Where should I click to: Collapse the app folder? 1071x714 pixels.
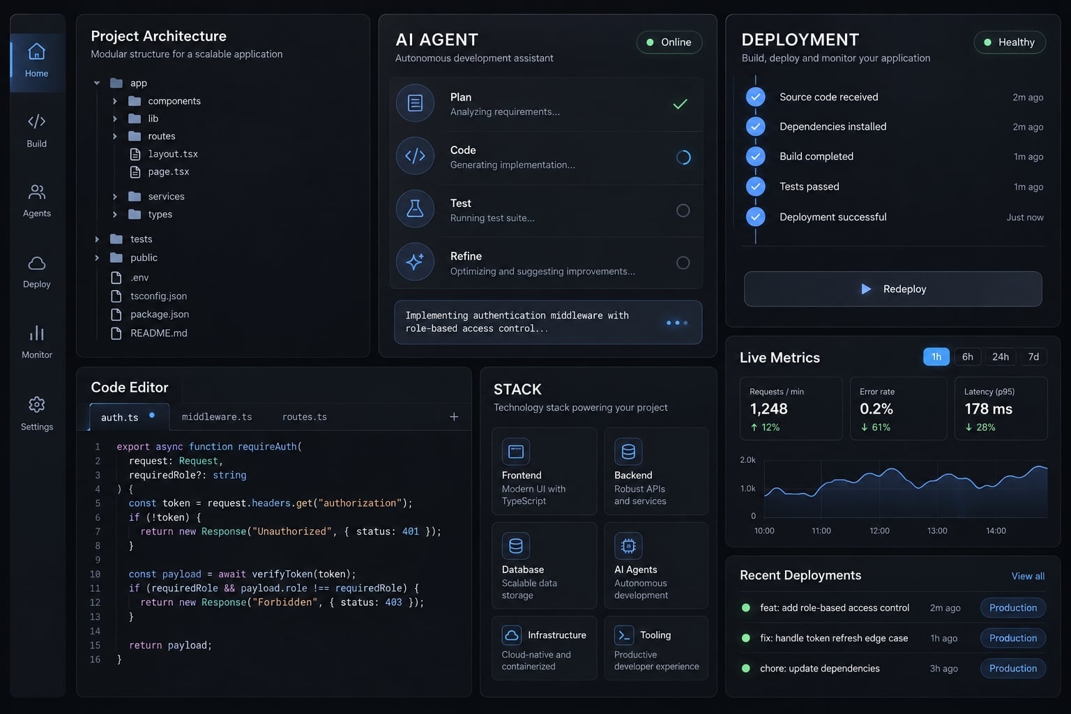click(x=97, y=83)
